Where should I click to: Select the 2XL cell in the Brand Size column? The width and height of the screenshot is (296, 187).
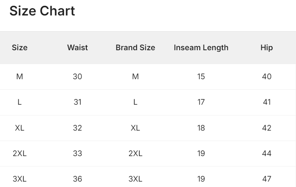(135, 153)
